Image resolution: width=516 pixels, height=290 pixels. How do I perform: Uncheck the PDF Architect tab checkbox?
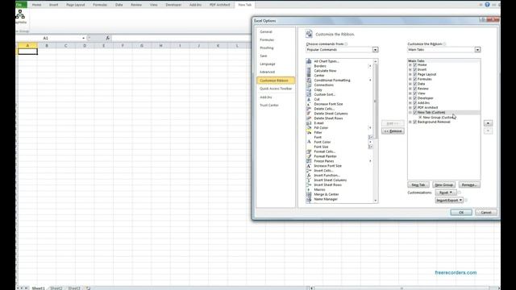click(414, 107)
